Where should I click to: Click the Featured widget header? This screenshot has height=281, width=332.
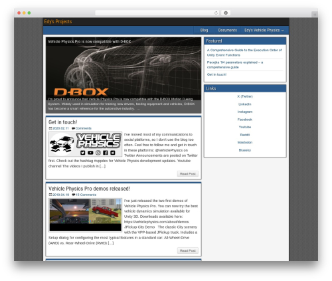click(x=245, y=41)
